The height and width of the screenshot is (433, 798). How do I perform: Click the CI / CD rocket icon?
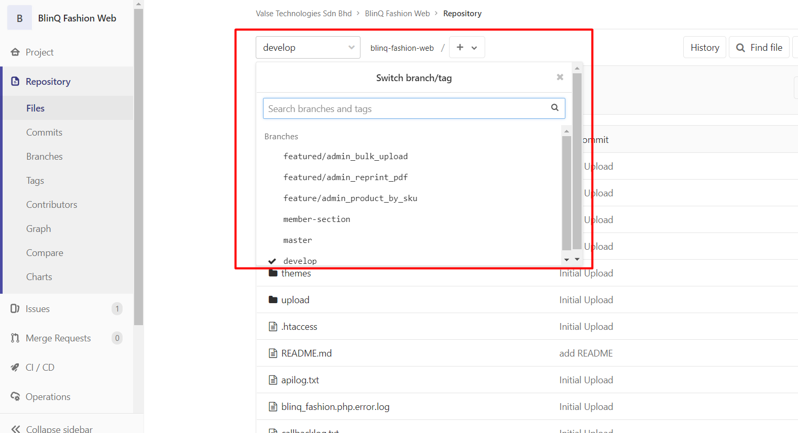coord(15,368)
